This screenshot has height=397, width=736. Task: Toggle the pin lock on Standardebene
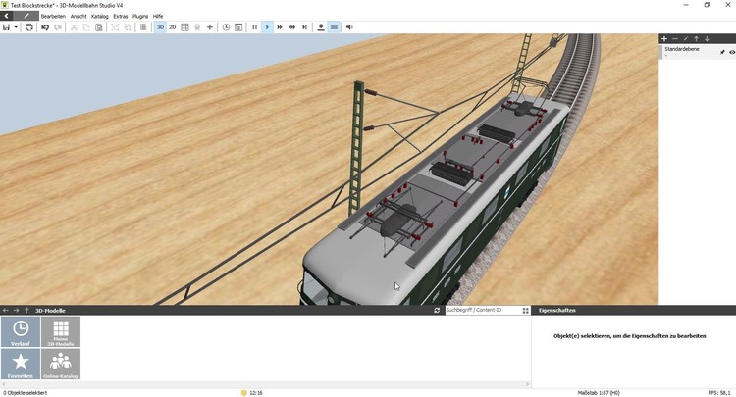[x=722, y=52]
